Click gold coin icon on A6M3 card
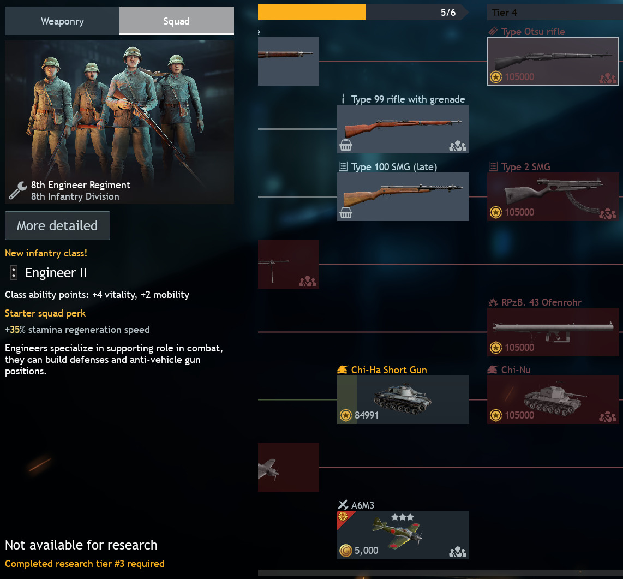 tap(346, 551)
